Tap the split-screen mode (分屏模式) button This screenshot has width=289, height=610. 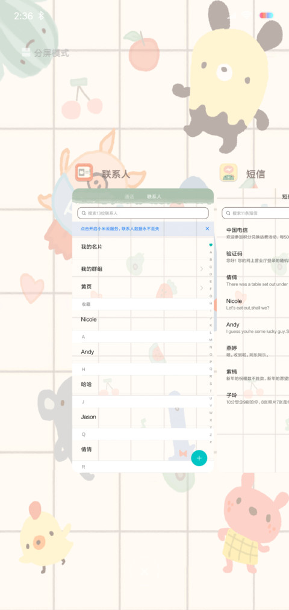[46, 53]
